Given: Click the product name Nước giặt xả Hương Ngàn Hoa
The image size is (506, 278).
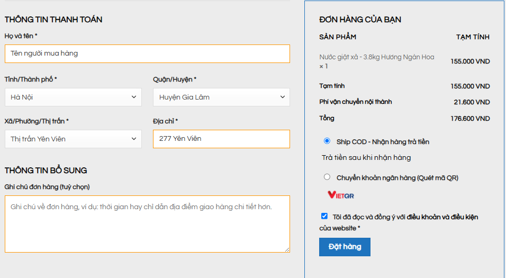Looking at the screenshot, I should [377, 57].
